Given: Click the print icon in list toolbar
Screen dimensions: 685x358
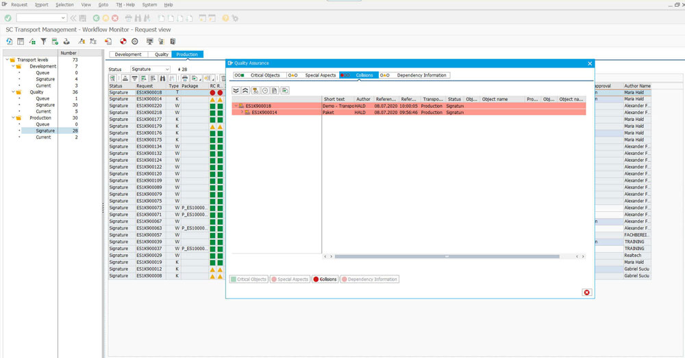Looking at the screenshot, I should pos(185,79).
